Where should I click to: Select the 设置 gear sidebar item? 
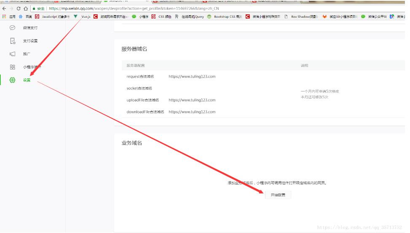20,80
